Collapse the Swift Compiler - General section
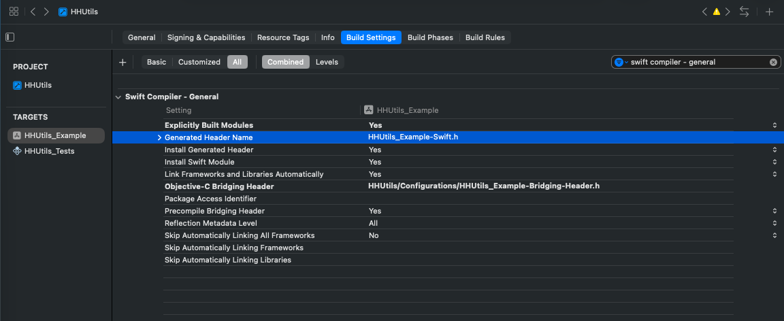 point(118,97)
